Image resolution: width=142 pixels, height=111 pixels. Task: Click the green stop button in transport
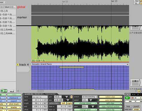[x=127, y=98]
